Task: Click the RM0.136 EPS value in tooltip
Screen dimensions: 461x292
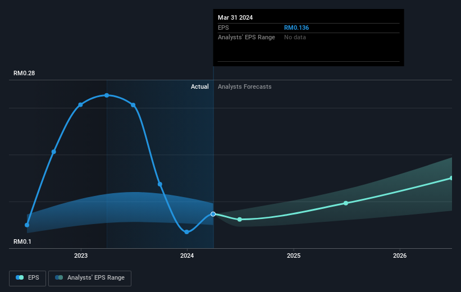Action: (296, 28)
